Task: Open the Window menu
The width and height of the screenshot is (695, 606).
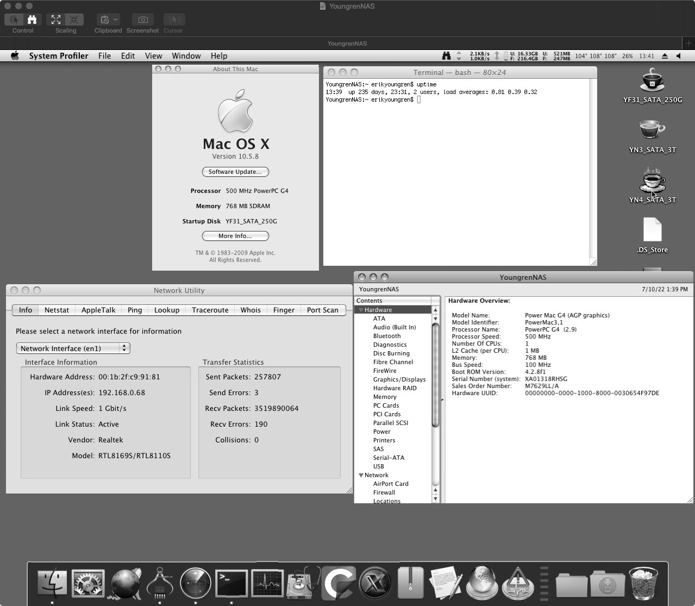Action: (186, 56)
